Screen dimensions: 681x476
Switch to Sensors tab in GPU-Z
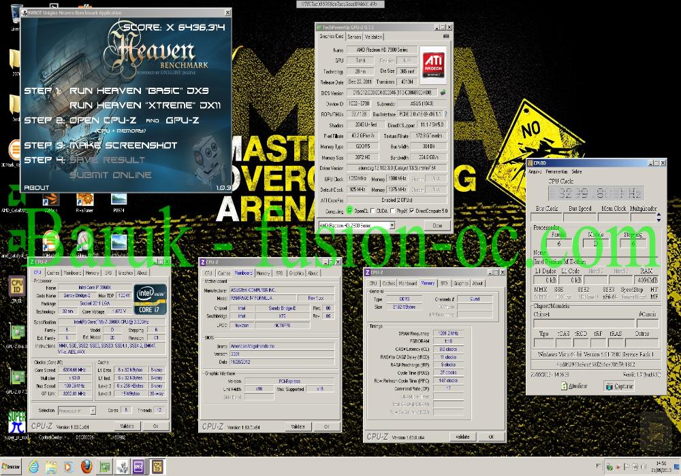pyautogui.click(x=354, y=37)
